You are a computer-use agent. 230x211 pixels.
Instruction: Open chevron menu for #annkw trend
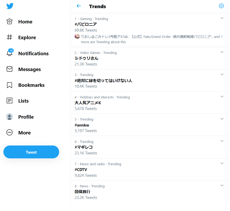pyautogui.click(x=222, y=119)
